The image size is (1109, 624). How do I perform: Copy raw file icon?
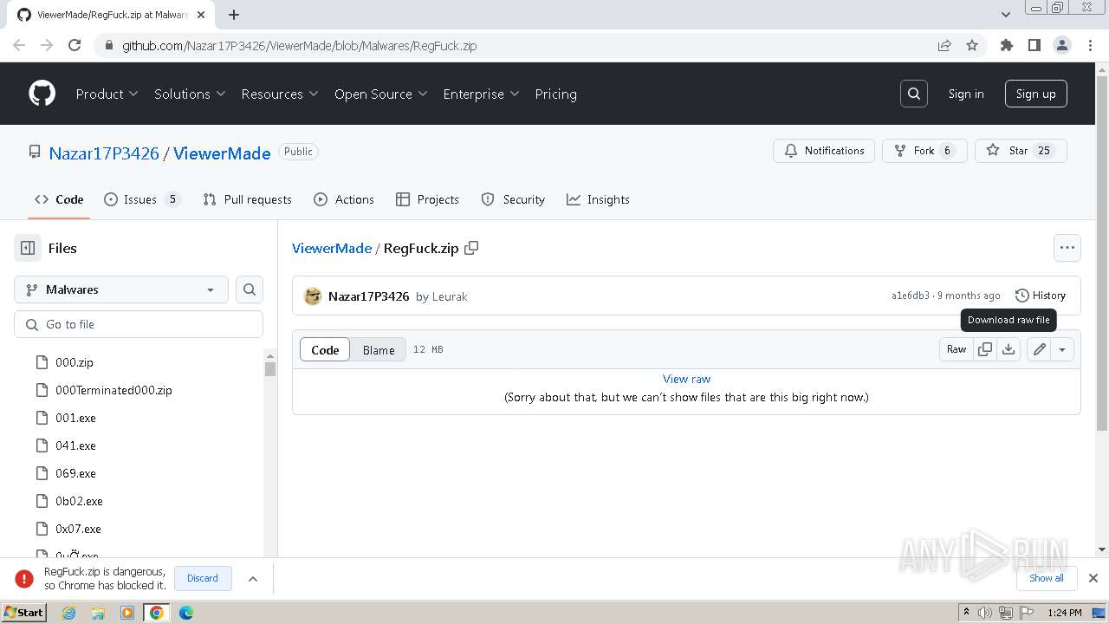coord(985,349)
